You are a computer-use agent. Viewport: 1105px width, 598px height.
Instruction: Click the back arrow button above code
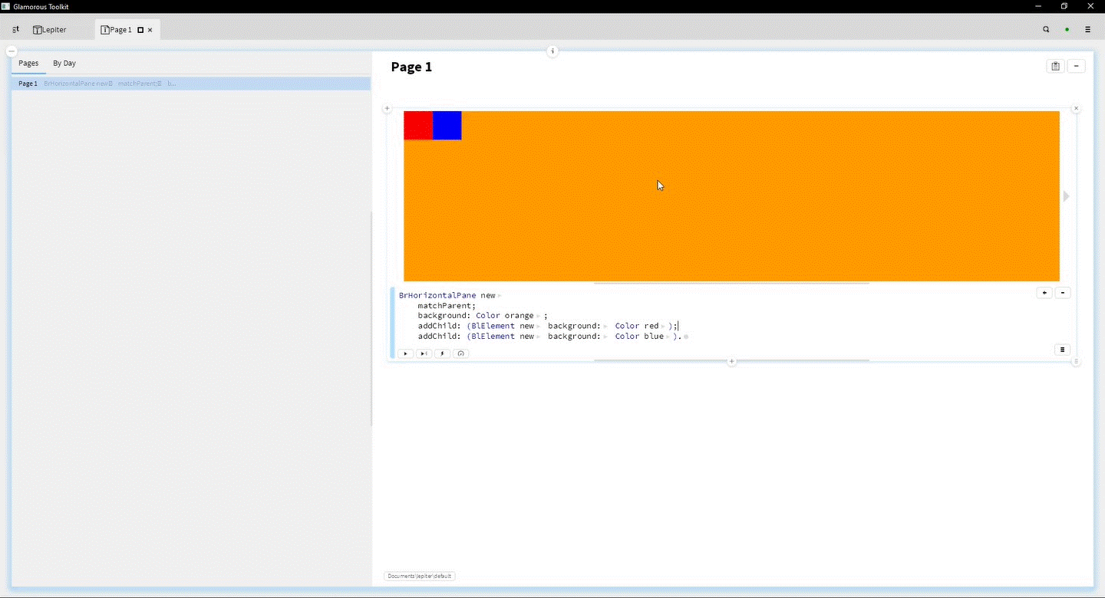pyautogui.click(x=1044, y=293)
